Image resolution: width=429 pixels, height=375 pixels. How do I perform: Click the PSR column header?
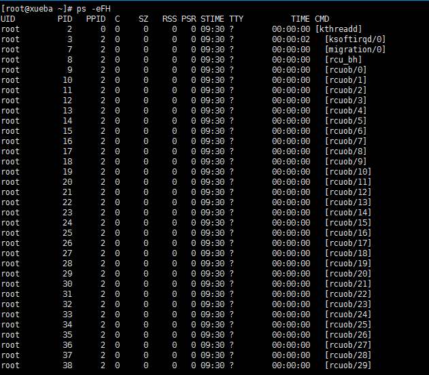(189, 19)
